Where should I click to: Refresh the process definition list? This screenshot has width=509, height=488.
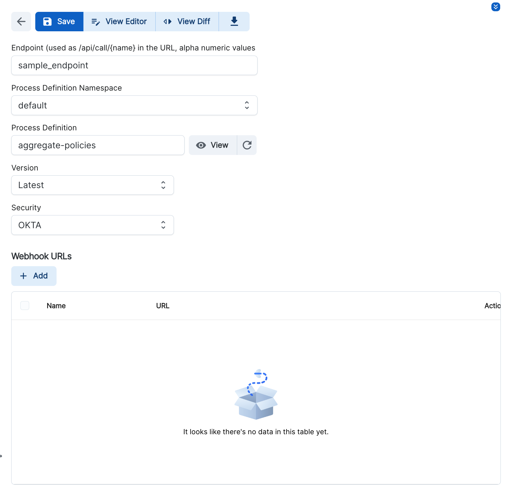tap(247, 145)
